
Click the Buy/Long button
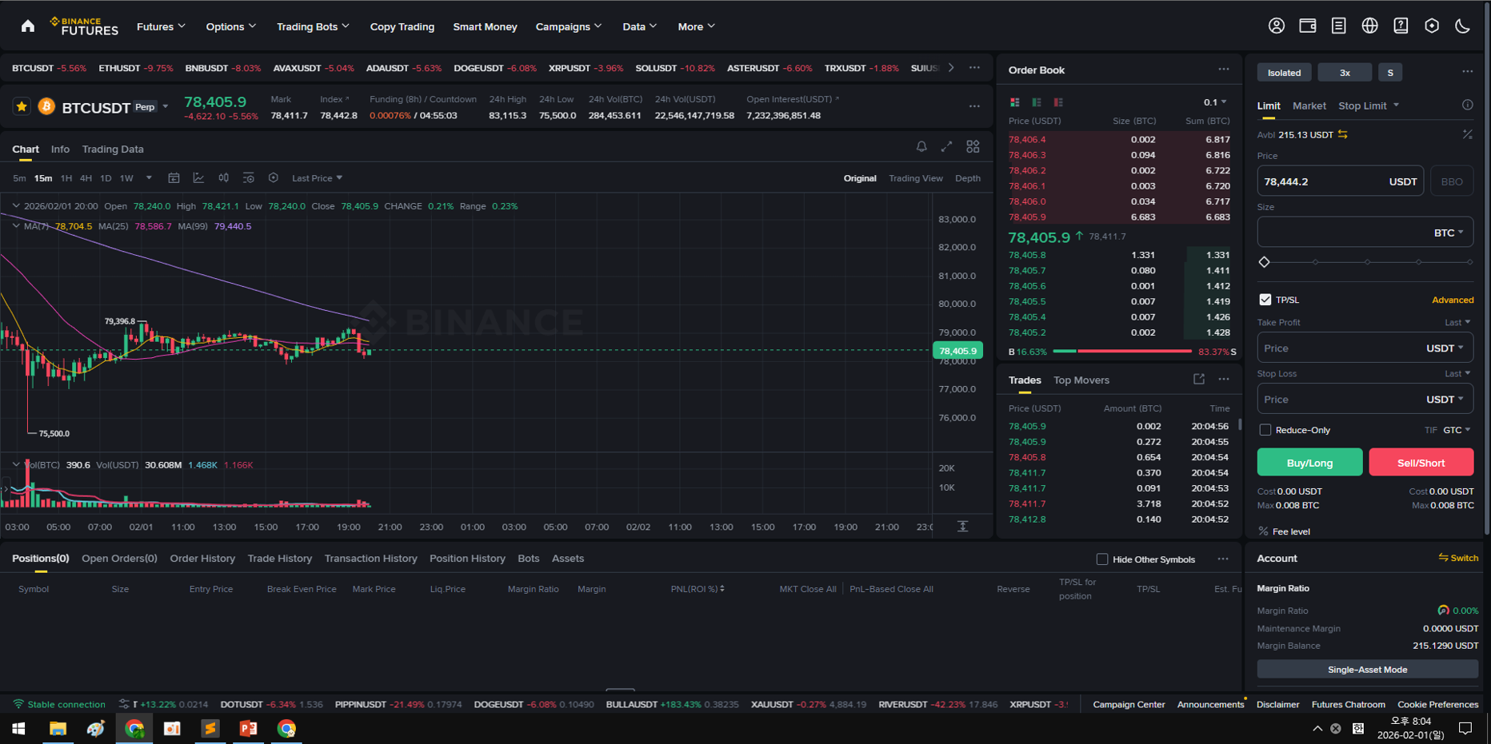pyautogui.click(x=1309, y=462)
